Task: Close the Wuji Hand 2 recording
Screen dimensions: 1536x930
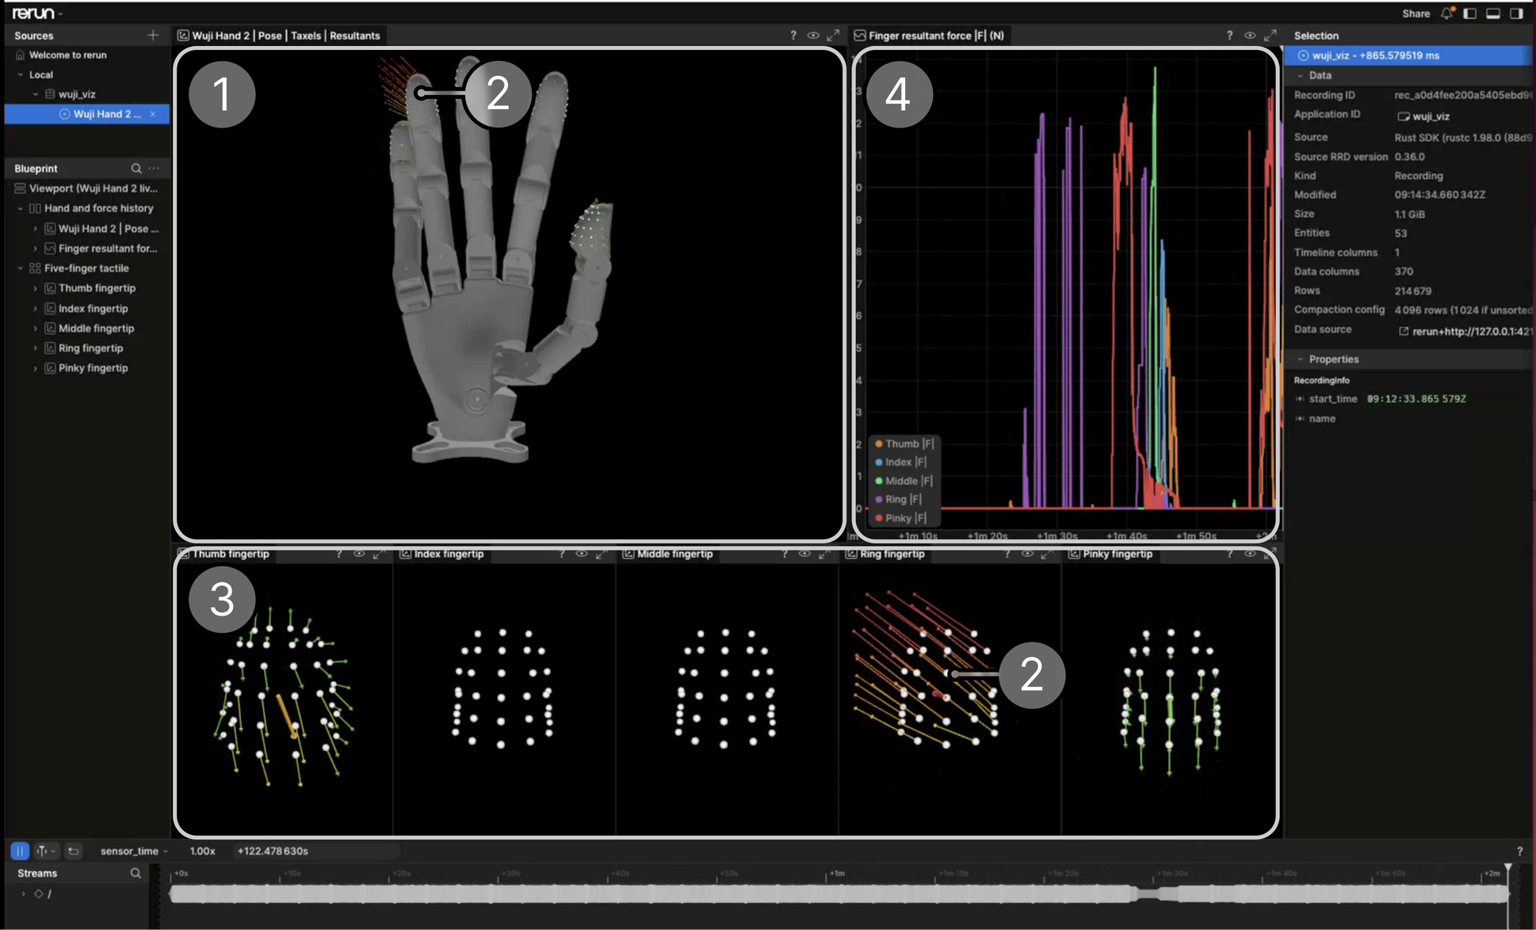Action: coord(153,114)
